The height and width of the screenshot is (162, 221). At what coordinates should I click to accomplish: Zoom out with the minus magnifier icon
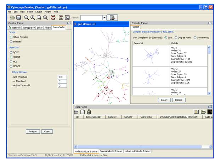point(26,18)
